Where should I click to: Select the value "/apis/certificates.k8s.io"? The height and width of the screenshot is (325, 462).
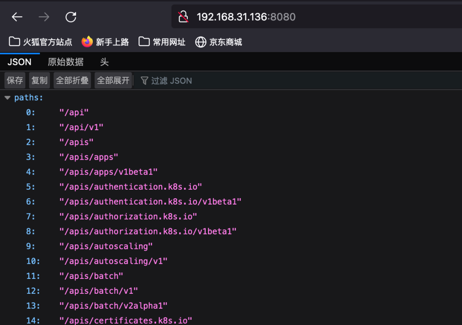(126, 320)
